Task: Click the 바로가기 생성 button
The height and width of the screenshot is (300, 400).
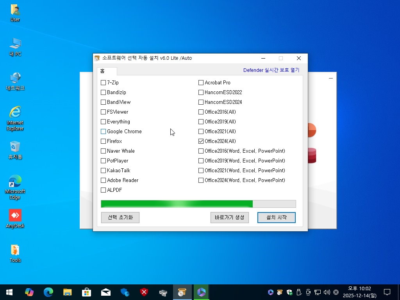Action: point(230,218)
